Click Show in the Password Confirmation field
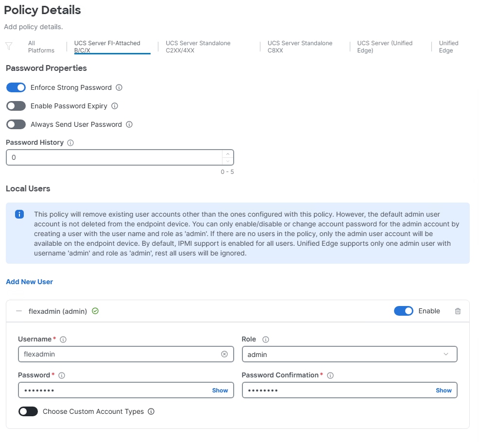The height and width of the screenshot is (442, 479). [444, 391]
